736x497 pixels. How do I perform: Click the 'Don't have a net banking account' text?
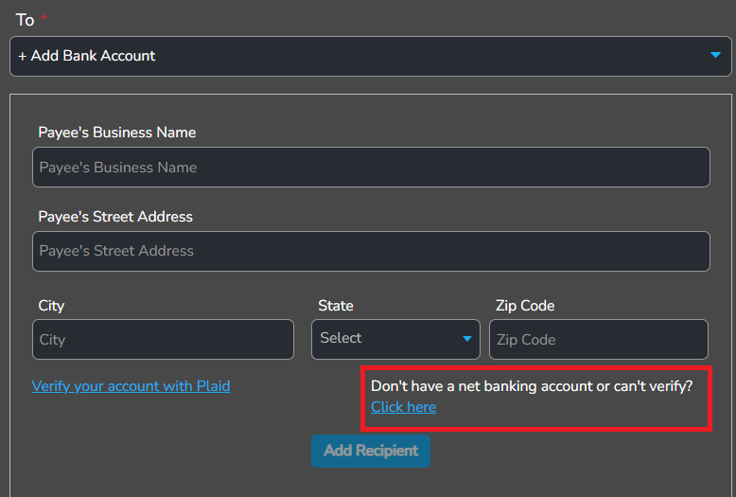[x=532, y=386]
